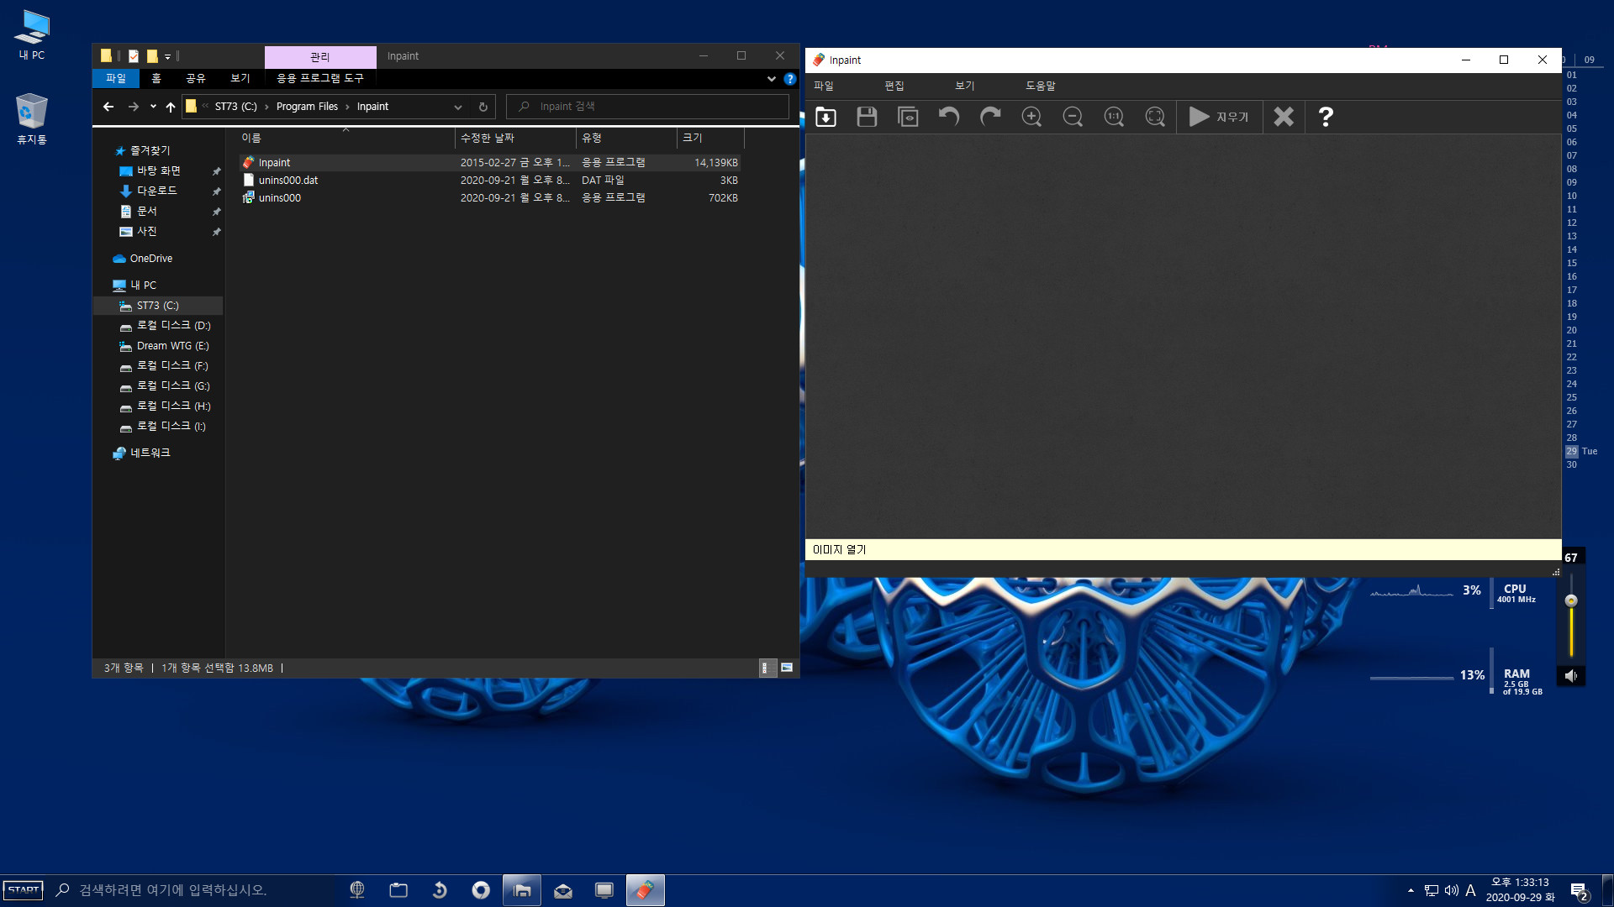The height and width of the screenshot is (907, 1614).
Task: Click the START button on the taskbar
Action: [x=24, y=890]
